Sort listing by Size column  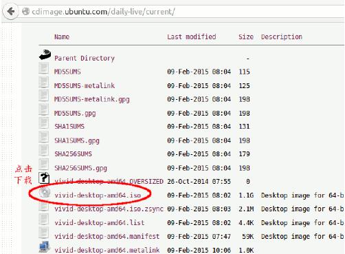click(x=246, y=36)
